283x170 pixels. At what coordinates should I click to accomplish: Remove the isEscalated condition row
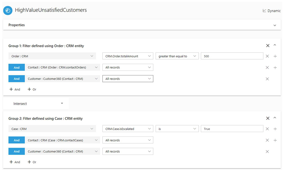(x=267, y=129)
